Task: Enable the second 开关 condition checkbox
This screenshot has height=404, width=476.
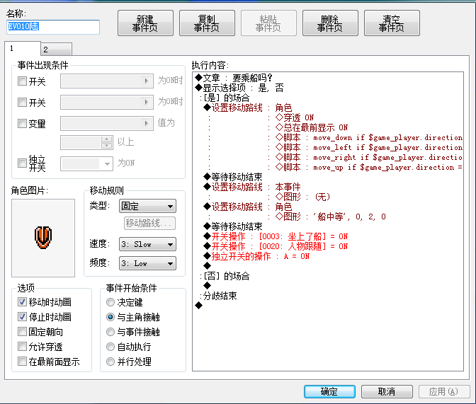Action: 22,102
